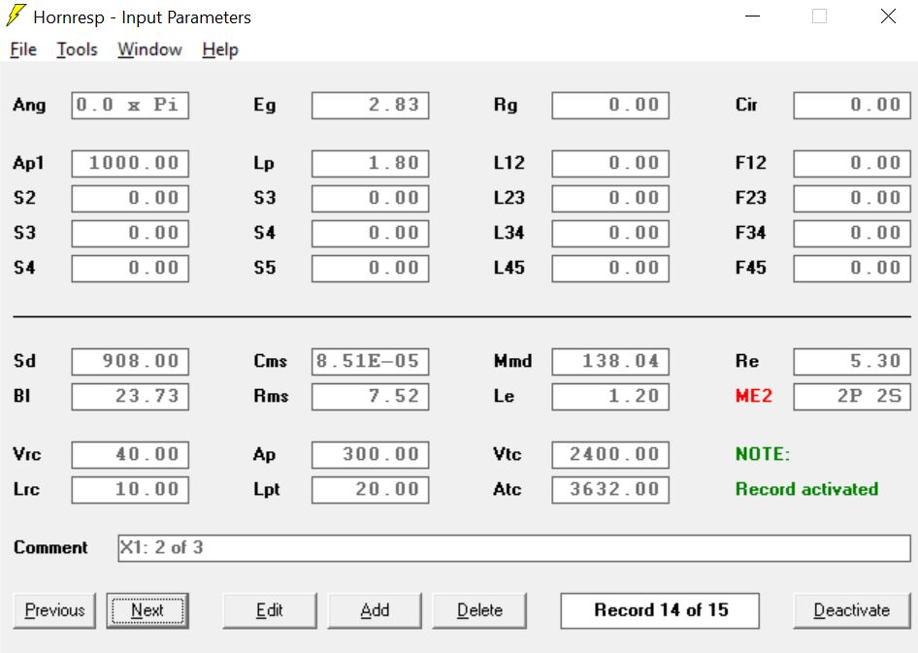Click the Sd parameter label
918x653 pixels.
(x=24, y=361)
